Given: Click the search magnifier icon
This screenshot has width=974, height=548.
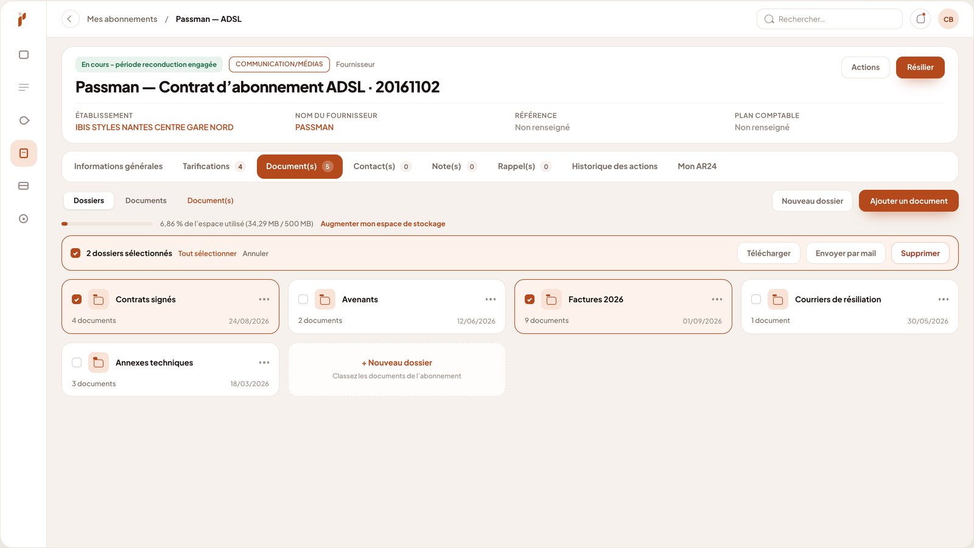Looking at the screenshot, I should (x=769, y=19).
